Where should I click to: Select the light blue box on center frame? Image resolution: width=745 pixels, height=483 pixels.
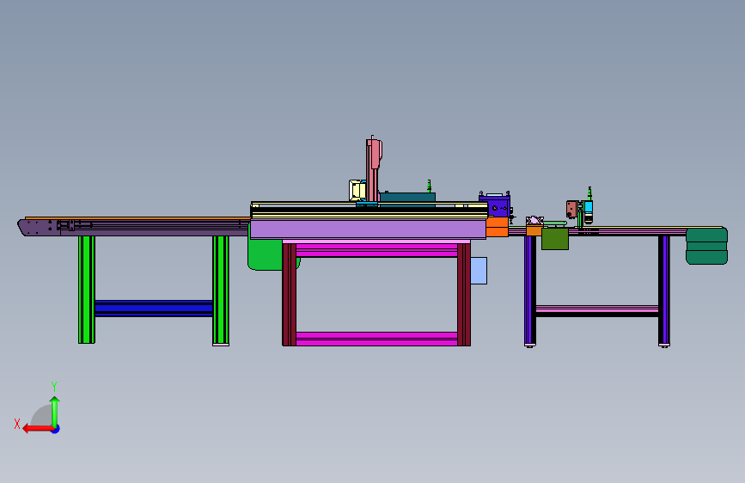click(x=479, y=271)
